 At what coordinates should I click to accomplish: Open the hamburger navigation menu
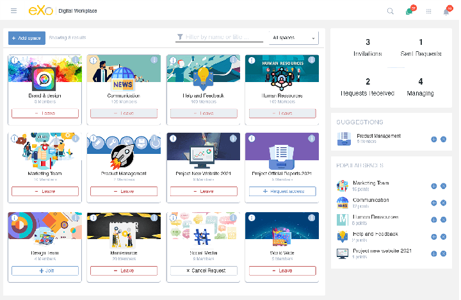point(13,11)
